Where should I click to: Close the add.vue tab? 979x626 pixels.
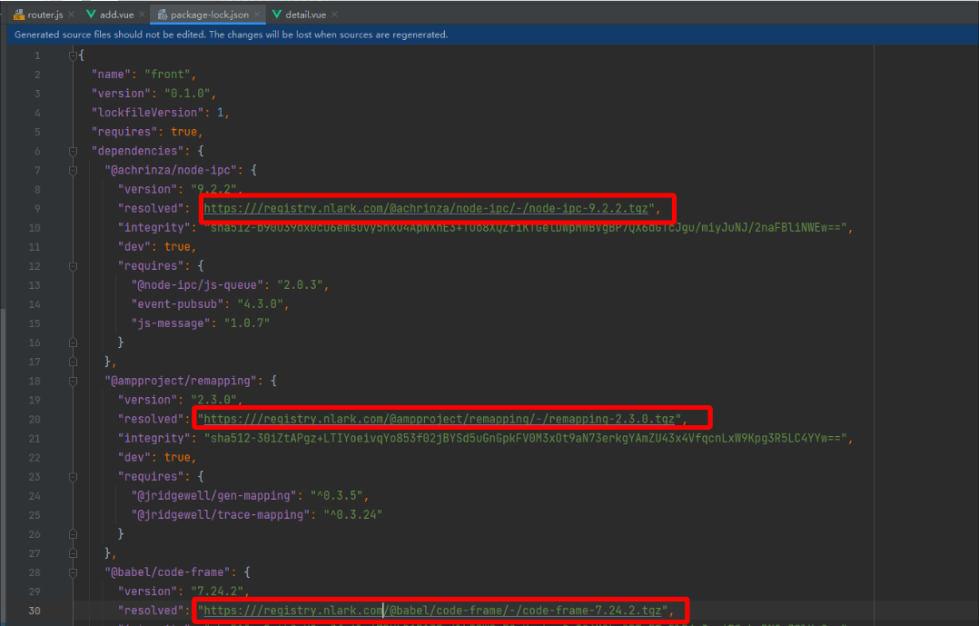pos(143,15)
